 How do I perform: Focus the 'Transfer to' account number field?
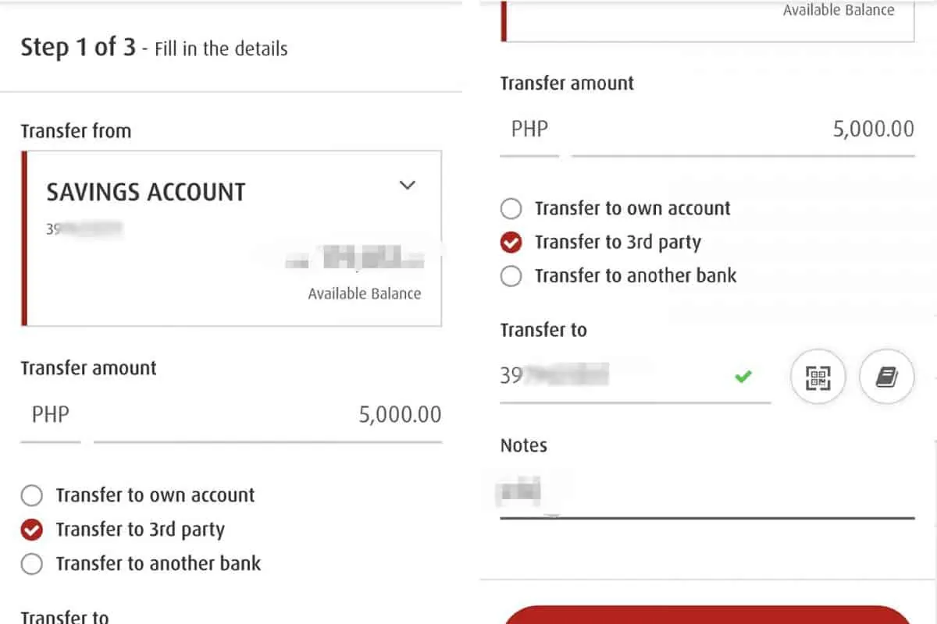point(617,378)
